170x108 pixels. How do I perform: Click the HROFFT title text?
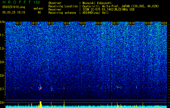17,2
